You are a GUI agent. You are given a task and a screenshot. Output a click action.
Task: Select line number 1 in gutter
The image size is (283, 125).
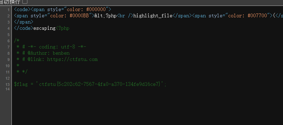pyautogui.click(x=8, y=10)
